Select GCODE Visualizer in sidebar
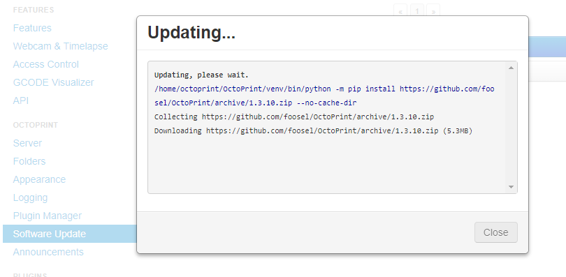This screenshot has width=566, height=277. (53, 82)
